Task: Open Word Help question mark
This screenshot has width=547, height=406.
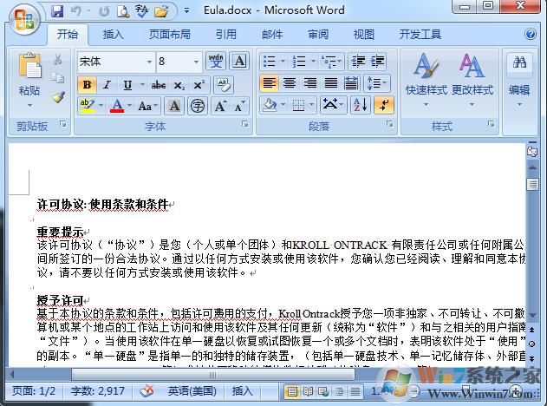Action: (531, 34)
